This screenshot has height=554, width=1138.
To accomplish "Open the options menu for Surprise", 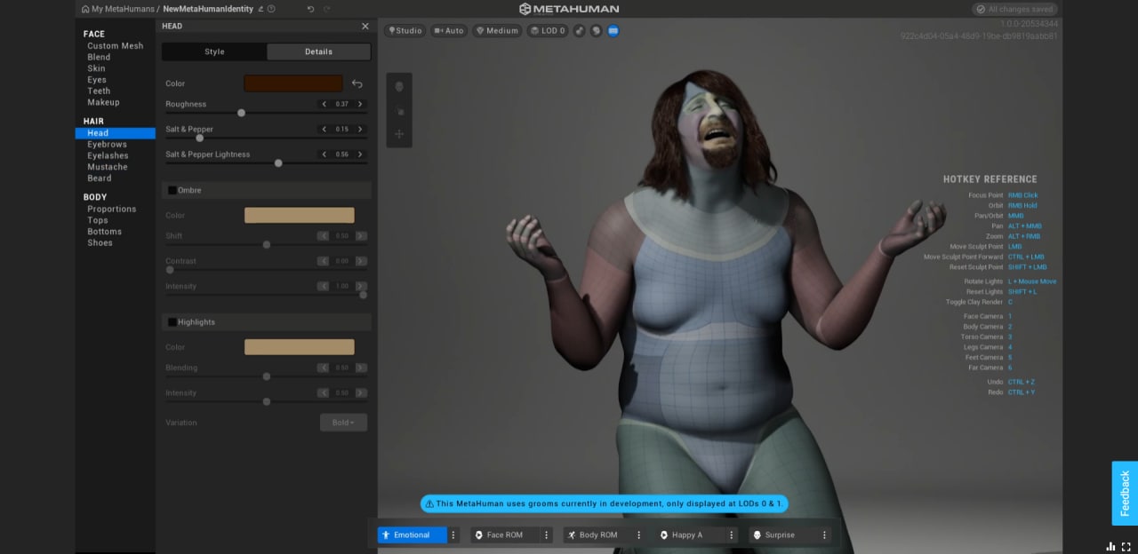I will (x=824, y=534).
